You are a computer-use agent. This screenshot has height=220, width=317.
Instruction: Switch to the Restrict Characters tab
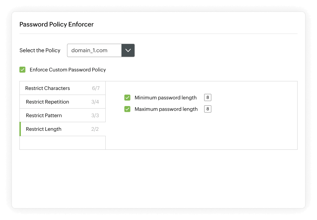(47, 88)
